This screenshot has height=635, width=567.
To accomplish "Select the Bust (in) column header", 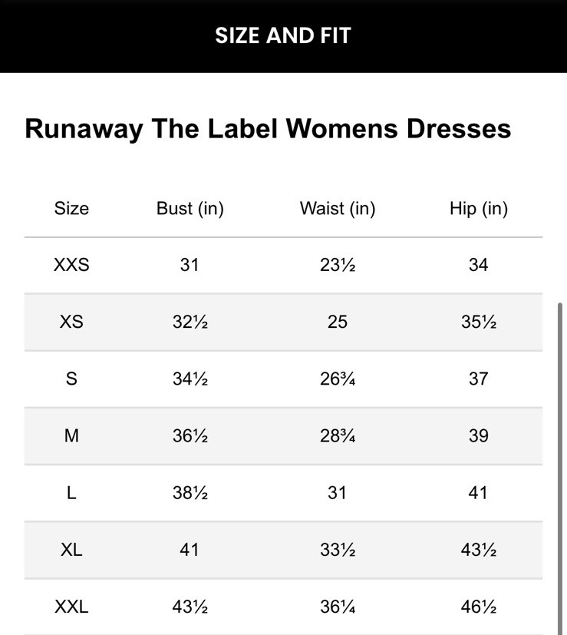I will tap(190, 208).
